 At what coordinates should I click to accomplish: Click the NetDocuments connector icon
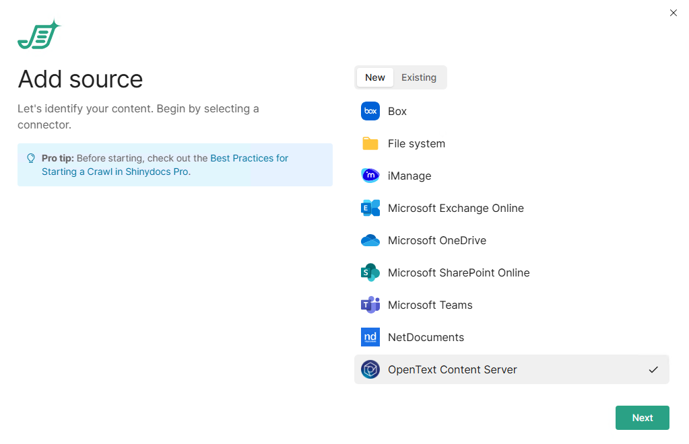[370, 337]
